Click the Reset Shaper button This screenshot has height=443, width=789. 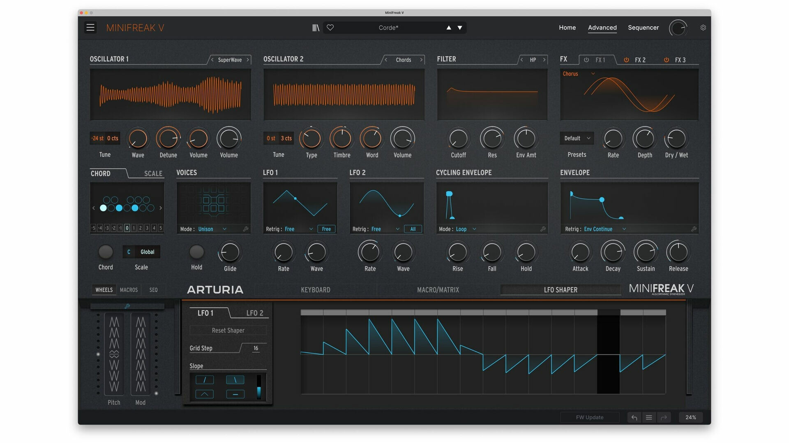tap(228, 331)
